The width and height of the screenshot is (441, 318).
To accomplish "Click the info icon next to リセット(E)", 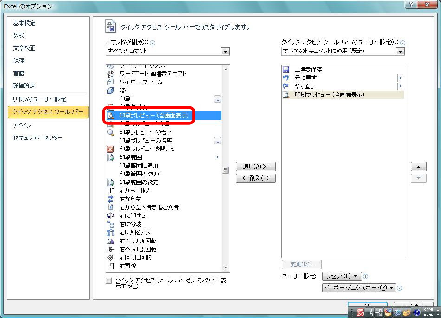I will click(x=366, y=276).
